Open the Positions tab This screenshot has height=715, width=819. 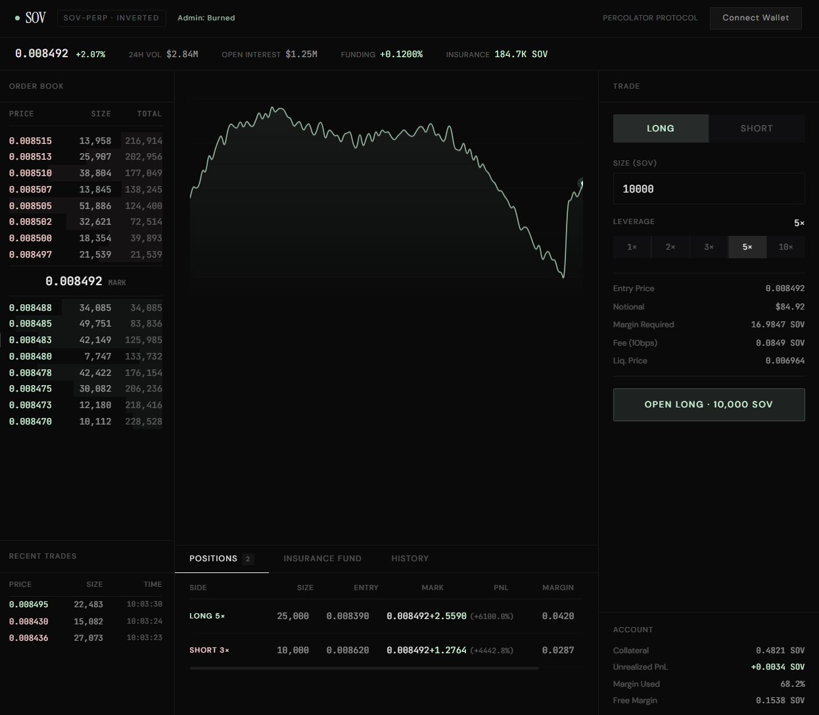(x=214, y=559)
